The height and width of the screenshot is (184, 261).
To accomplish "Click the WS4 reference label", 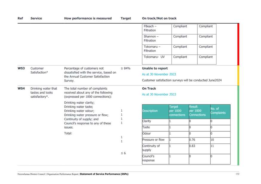I will 21,88.
